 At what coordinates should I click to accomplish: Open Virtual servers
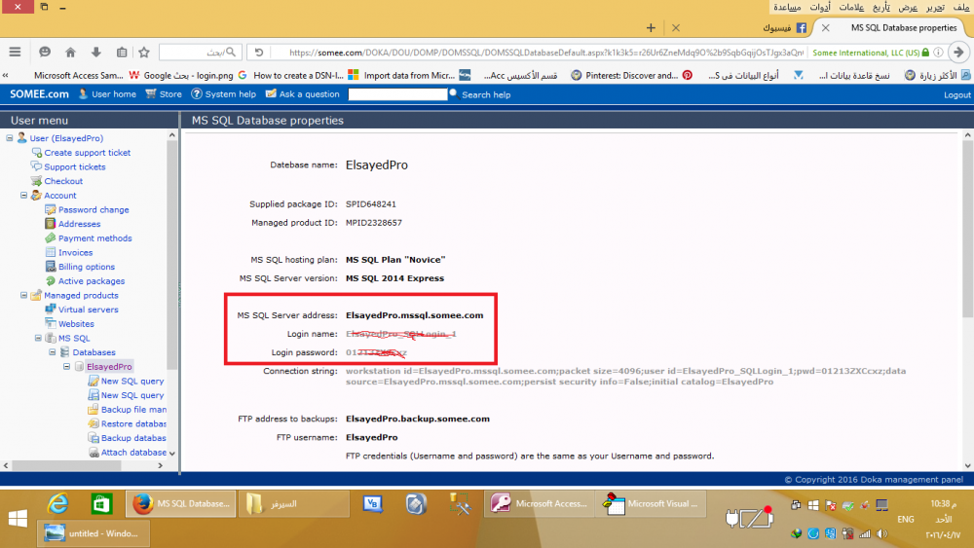coord(89,310)
